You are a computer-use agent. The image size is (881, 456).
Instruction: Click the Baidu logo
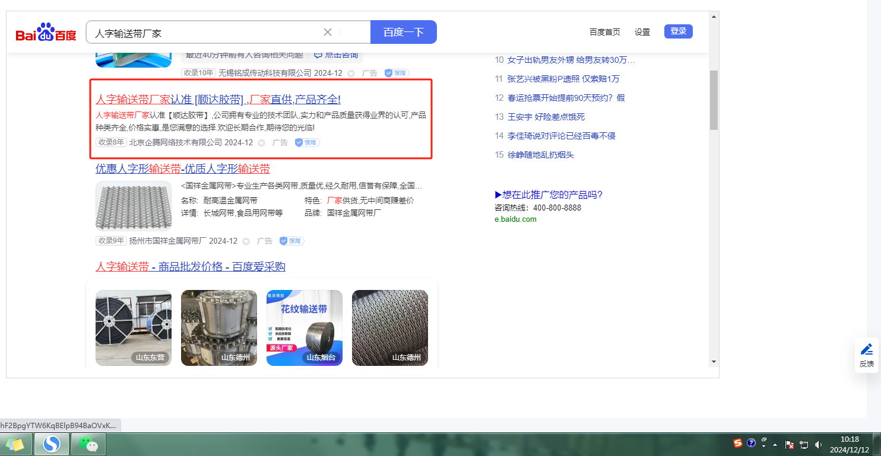coord(46,33)
